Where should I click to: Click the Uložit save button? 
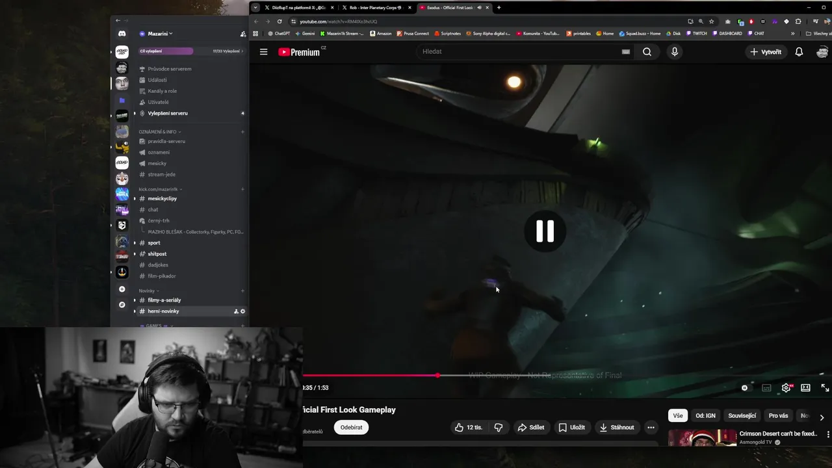click(x=572, y=427)
